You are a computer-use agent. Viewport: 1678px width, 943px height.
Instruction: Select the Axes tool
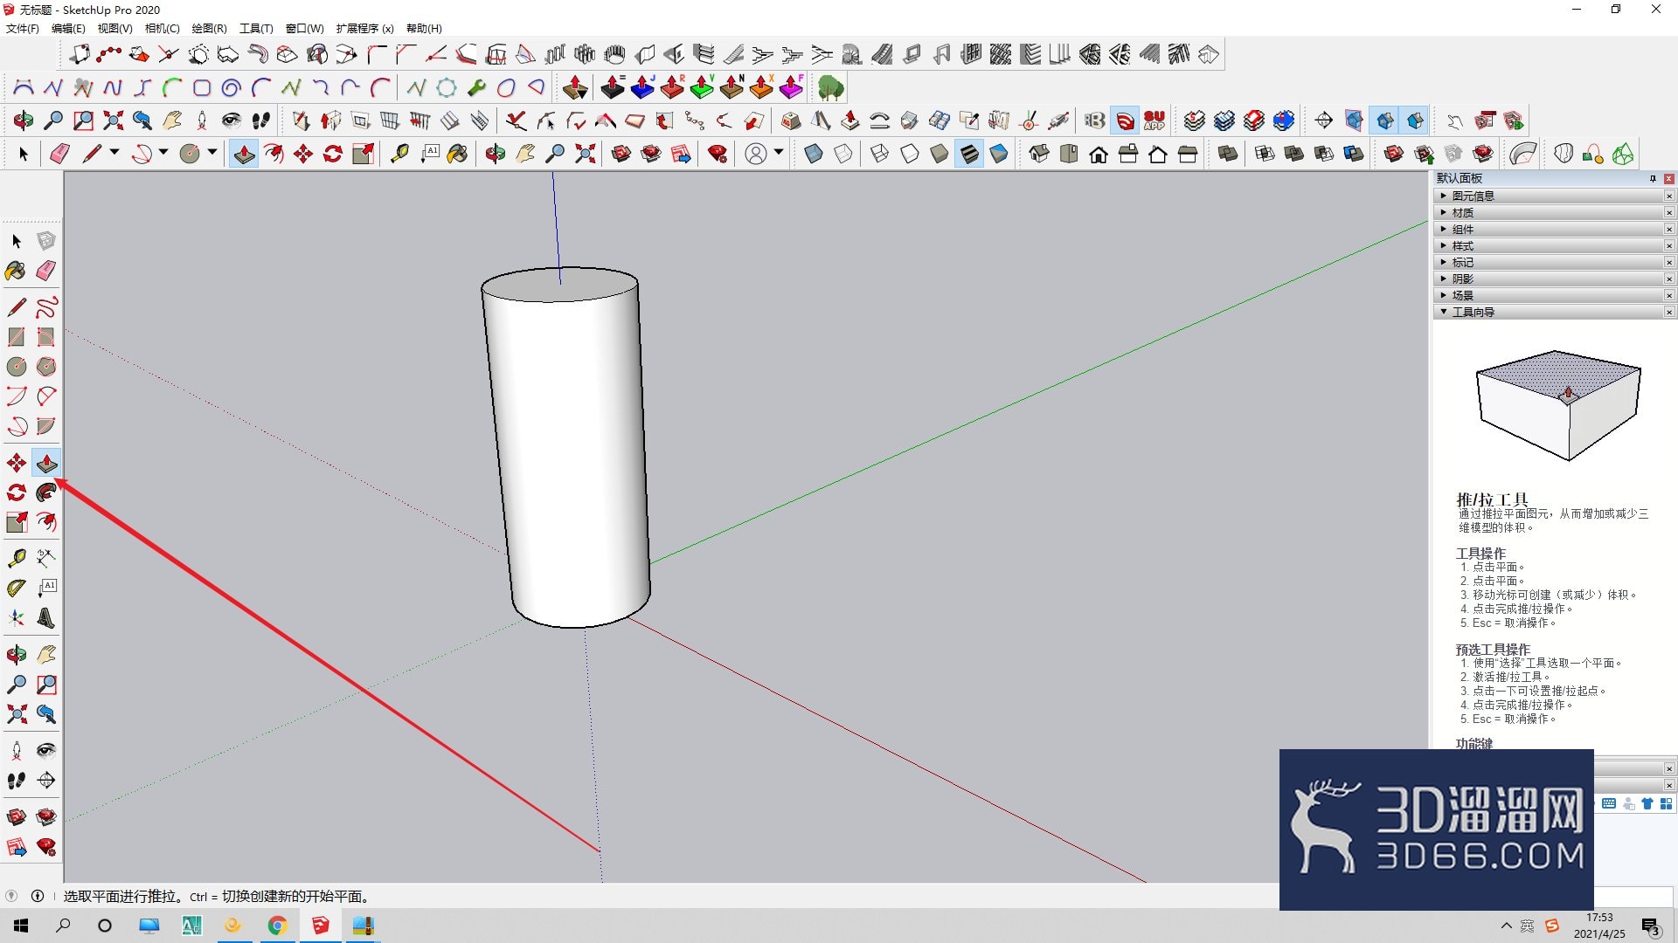pos(17,618)
